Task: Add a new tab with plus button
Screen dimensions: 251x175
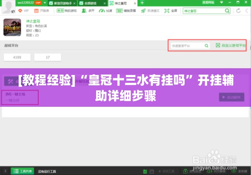Action: [142, 3]
